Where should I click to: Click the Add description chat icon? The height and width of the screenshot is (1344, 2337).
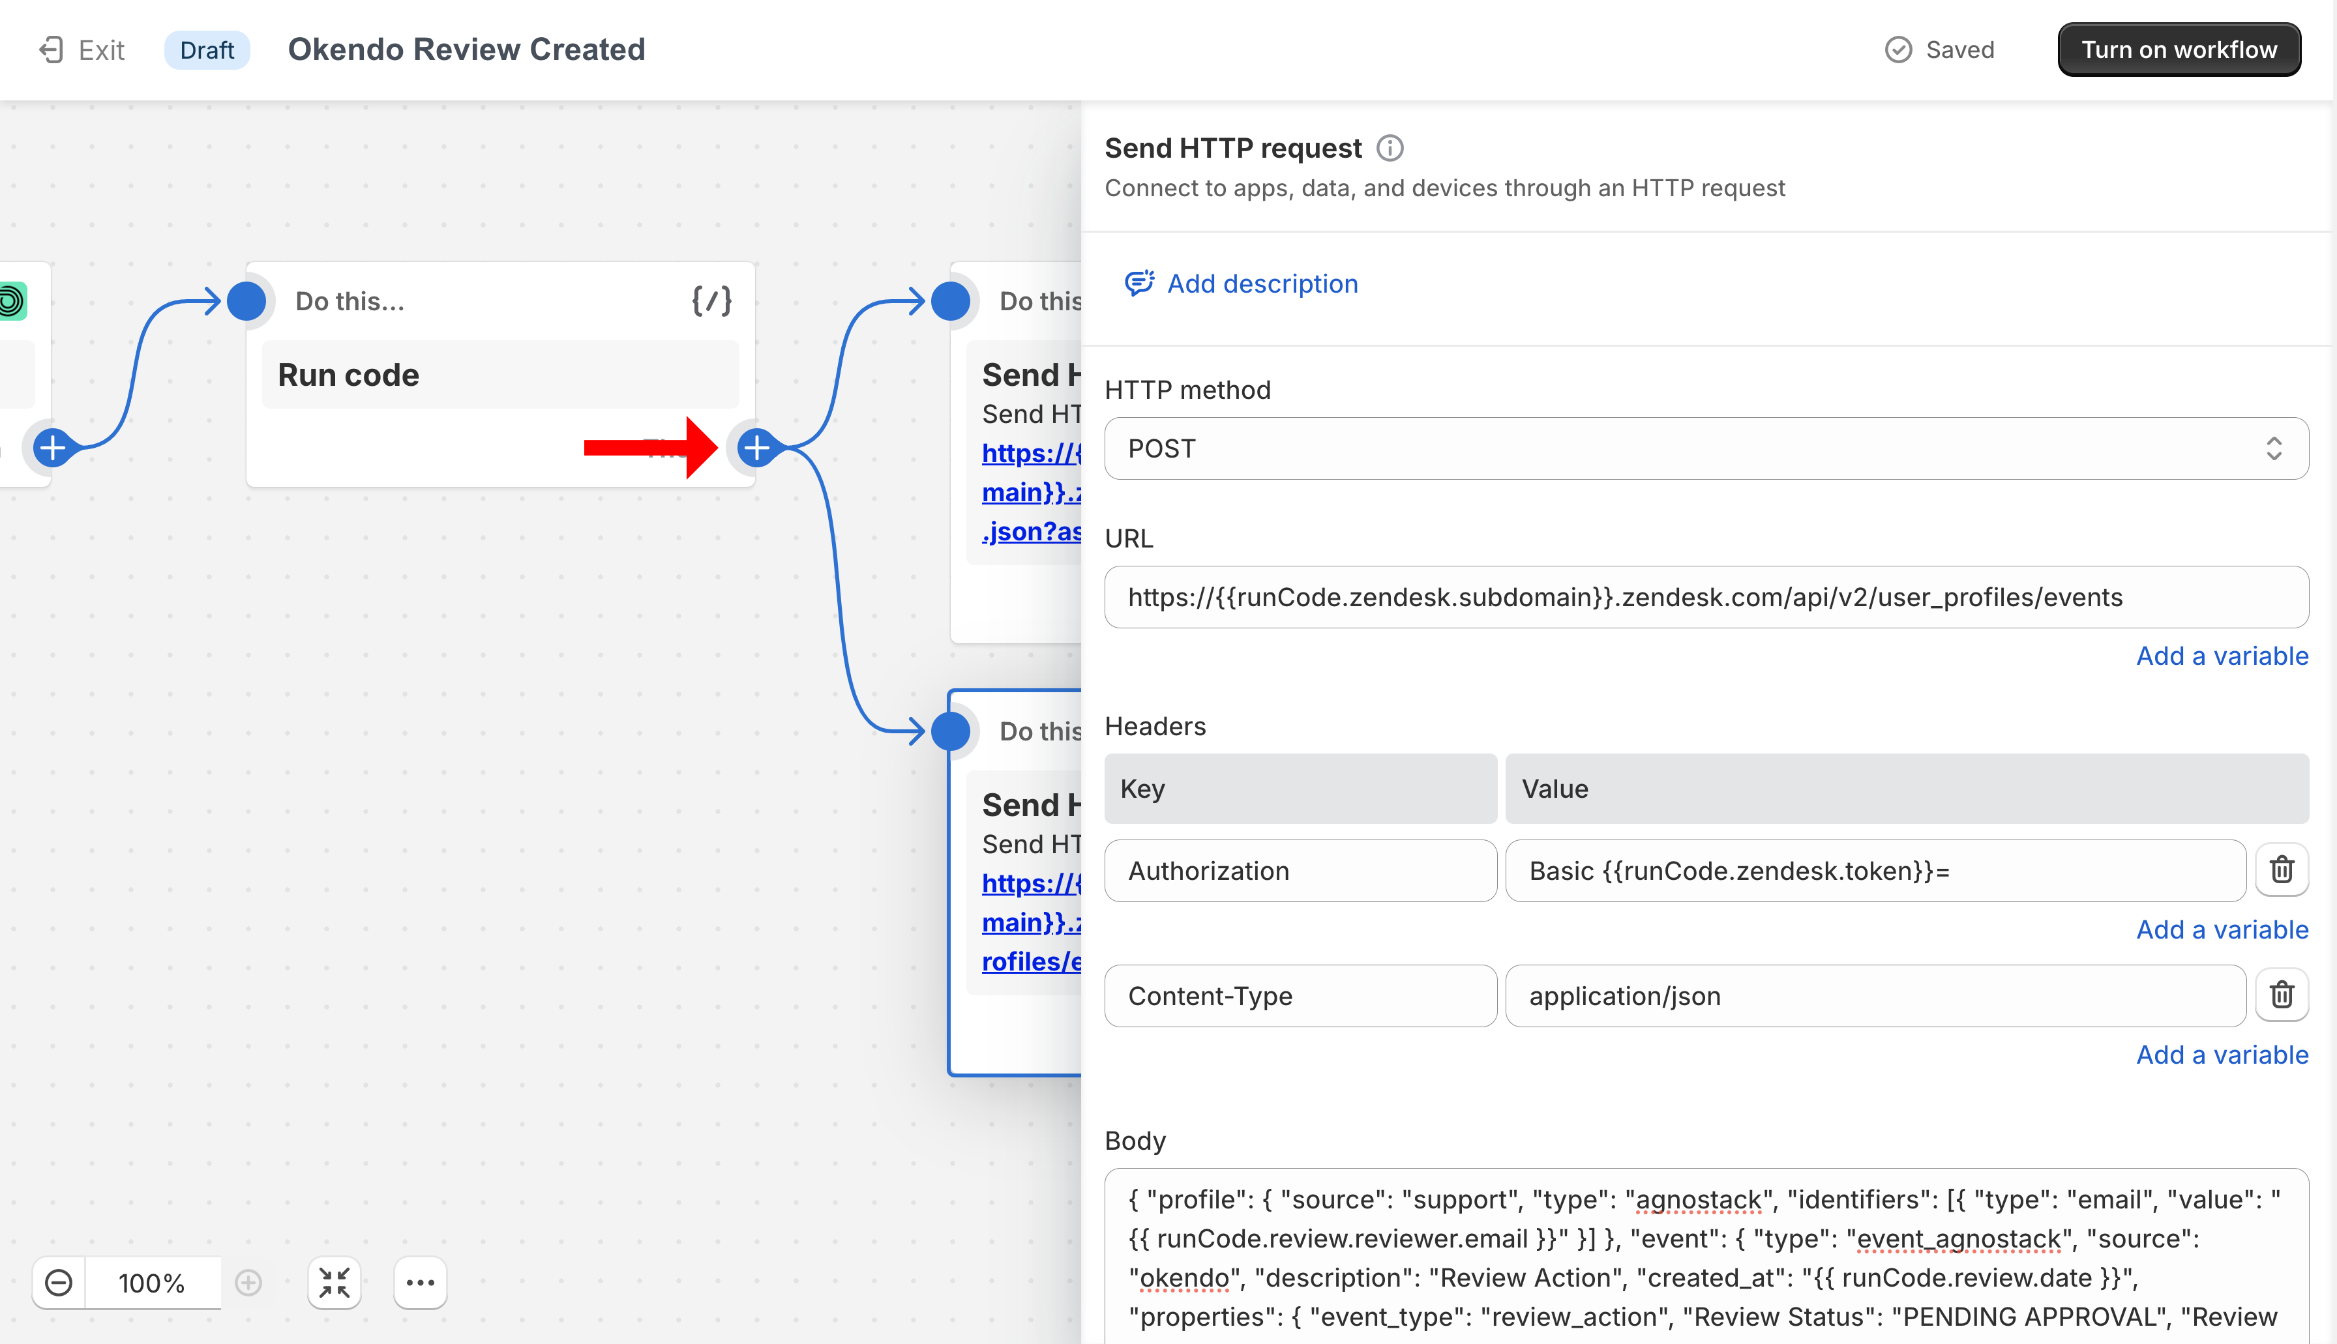pyautogui.click(x=1139, y=284)
